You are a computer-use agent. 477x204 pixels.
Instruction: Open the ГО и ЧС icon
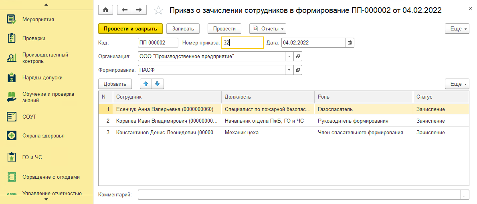(x=12, y=157)
